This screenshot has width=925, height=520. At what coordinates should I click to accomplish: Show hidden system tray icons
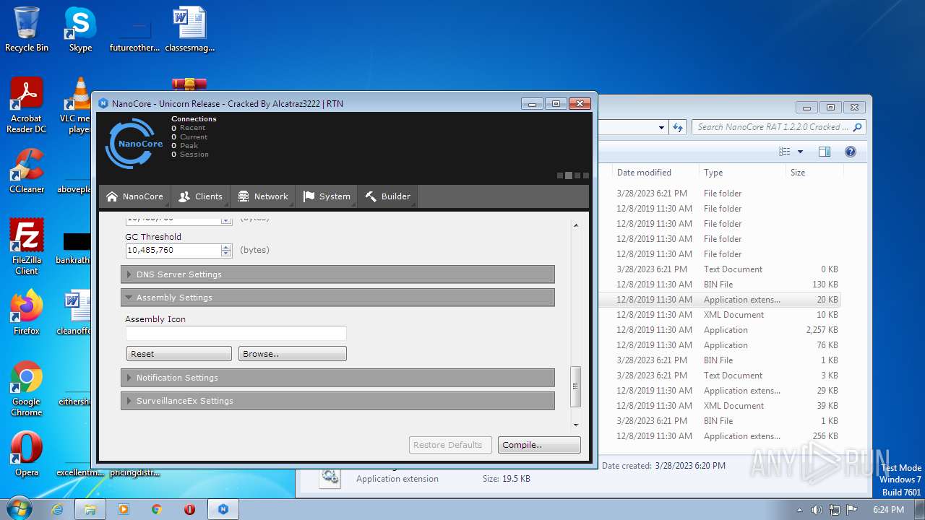799,509
